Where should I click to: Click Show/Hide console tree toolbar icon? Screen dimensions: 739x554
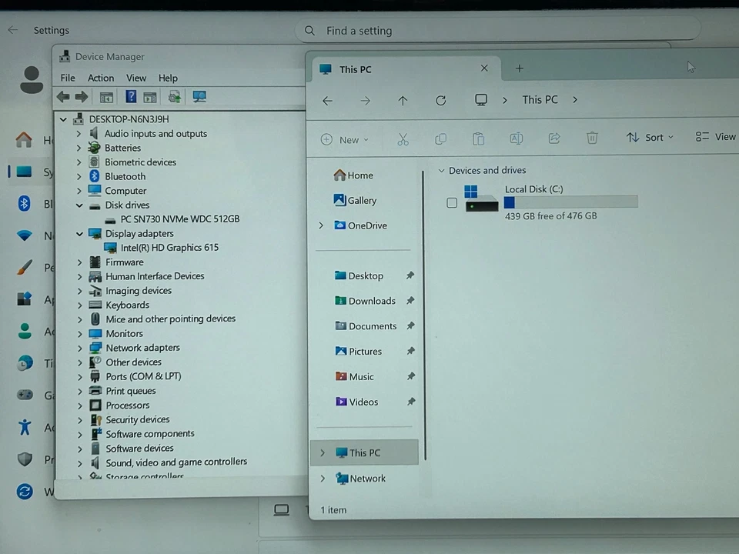(106, 98)
